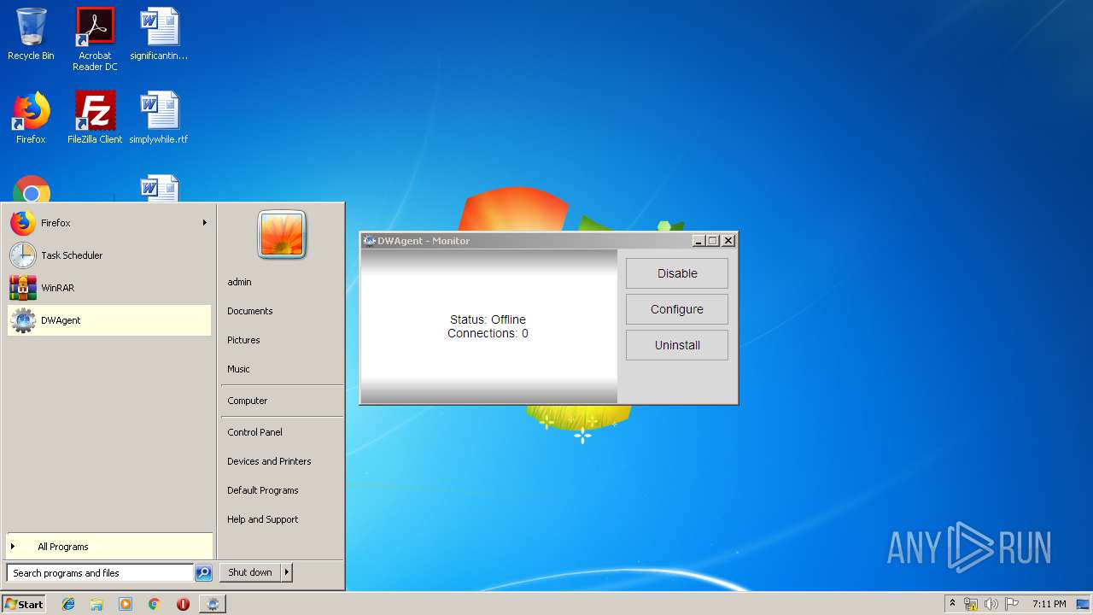Screen dimensions: 1093x615
Task: Open Task Scheduler from Start menu
Action: (109, 255)
